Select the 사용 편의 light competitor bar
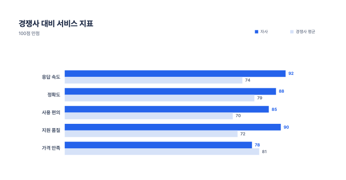The width and height of the screenshot is (346, 180). click(148, 116)
